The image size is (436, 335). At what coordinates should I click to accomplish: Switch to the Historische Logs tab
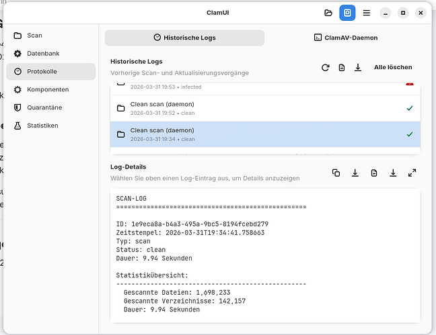click(184, 38)
